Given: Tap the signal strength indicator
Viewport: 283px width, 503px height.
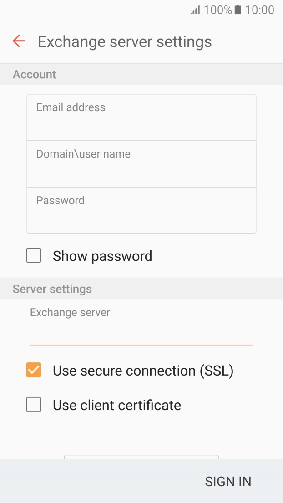Looking at the screenshot, I should (x=194, y=10).
